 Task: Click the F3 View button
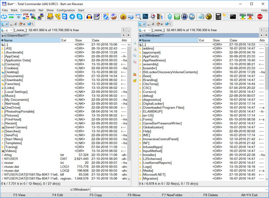click(x=19, y=195)
